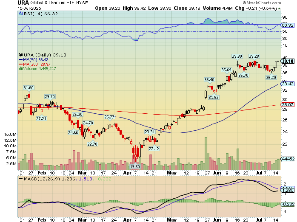297x222 pixels.
Task: Click the 24.78 price label
Action: (x=88, y=123)
